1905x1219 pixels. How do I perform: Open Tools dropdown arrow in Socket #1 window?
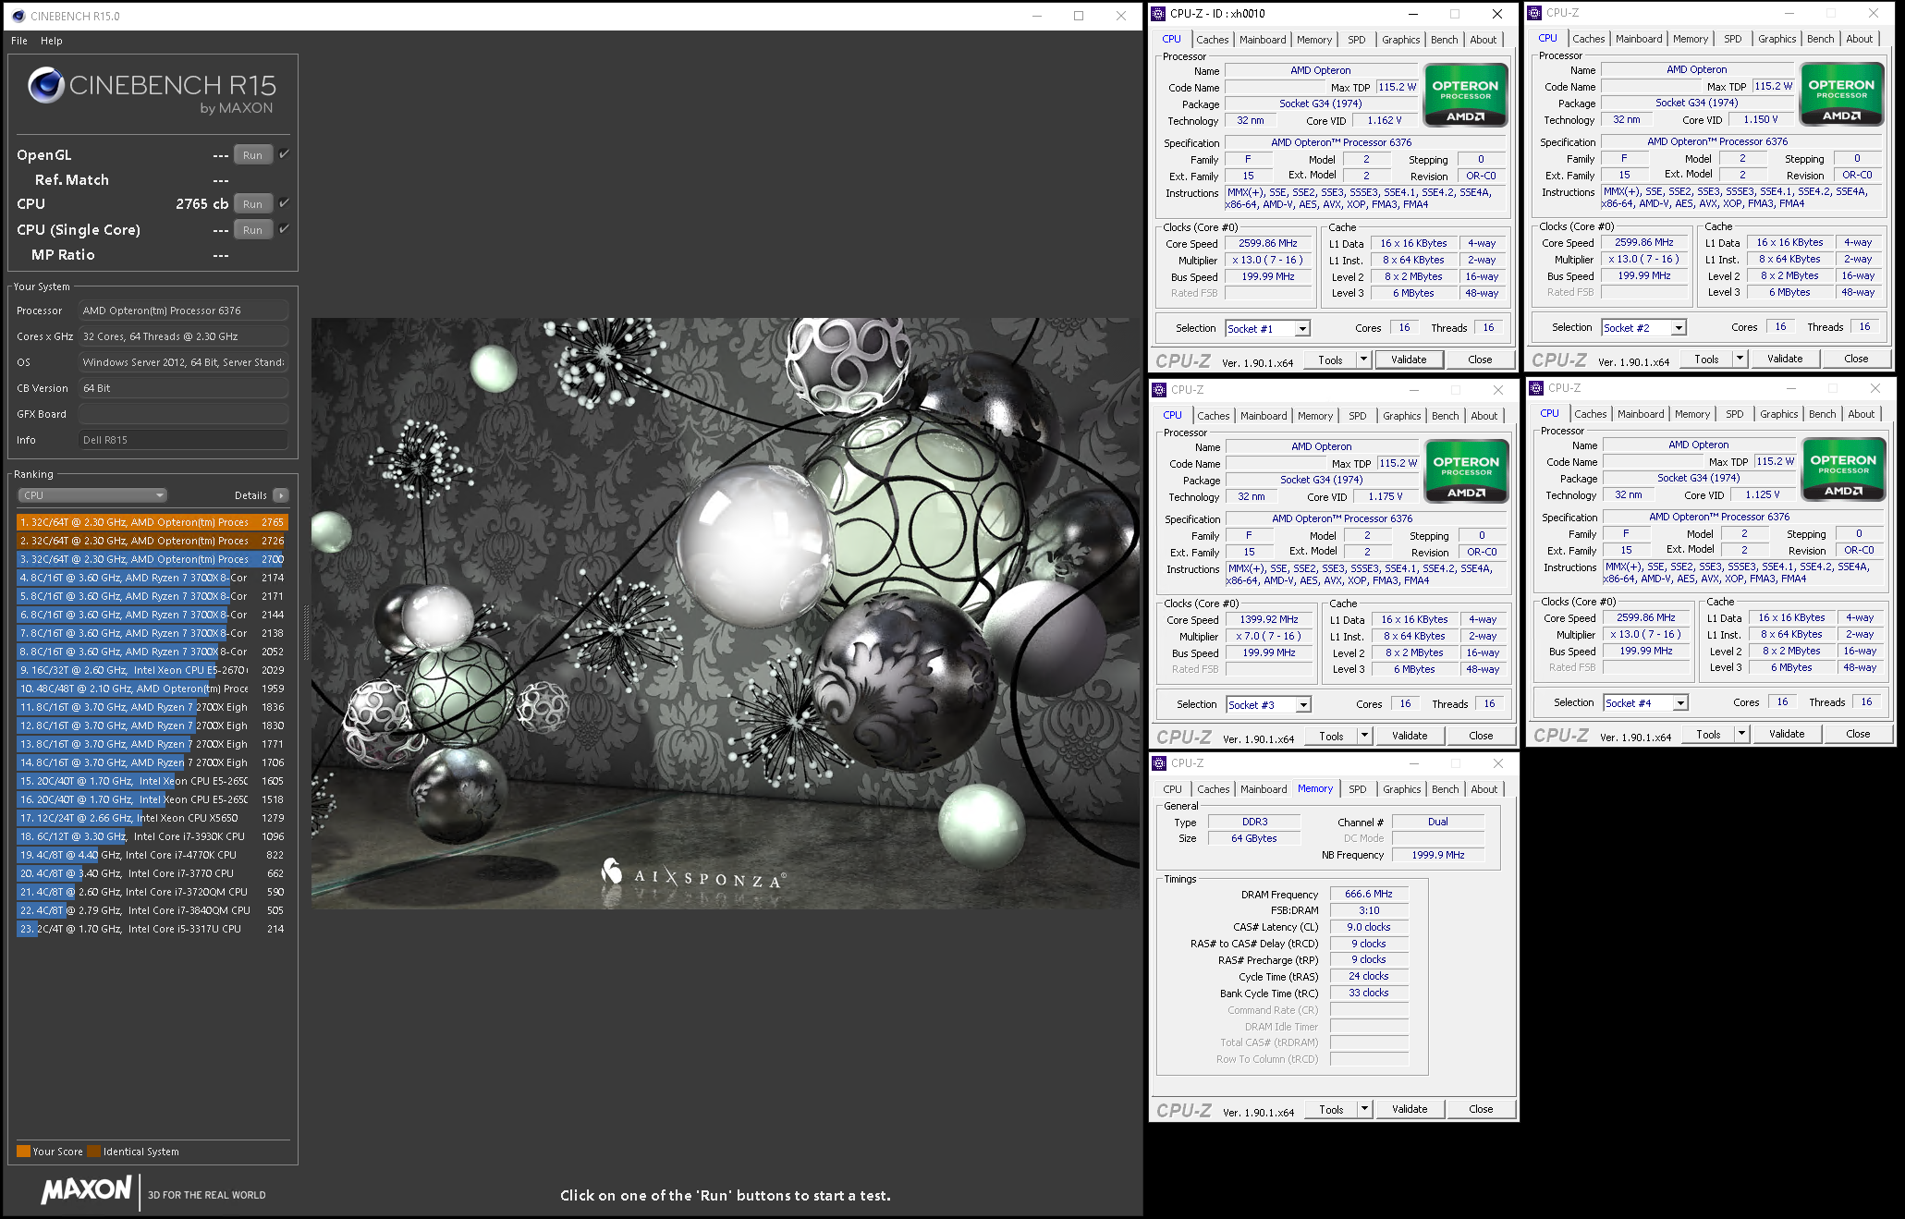[1363, 360]
